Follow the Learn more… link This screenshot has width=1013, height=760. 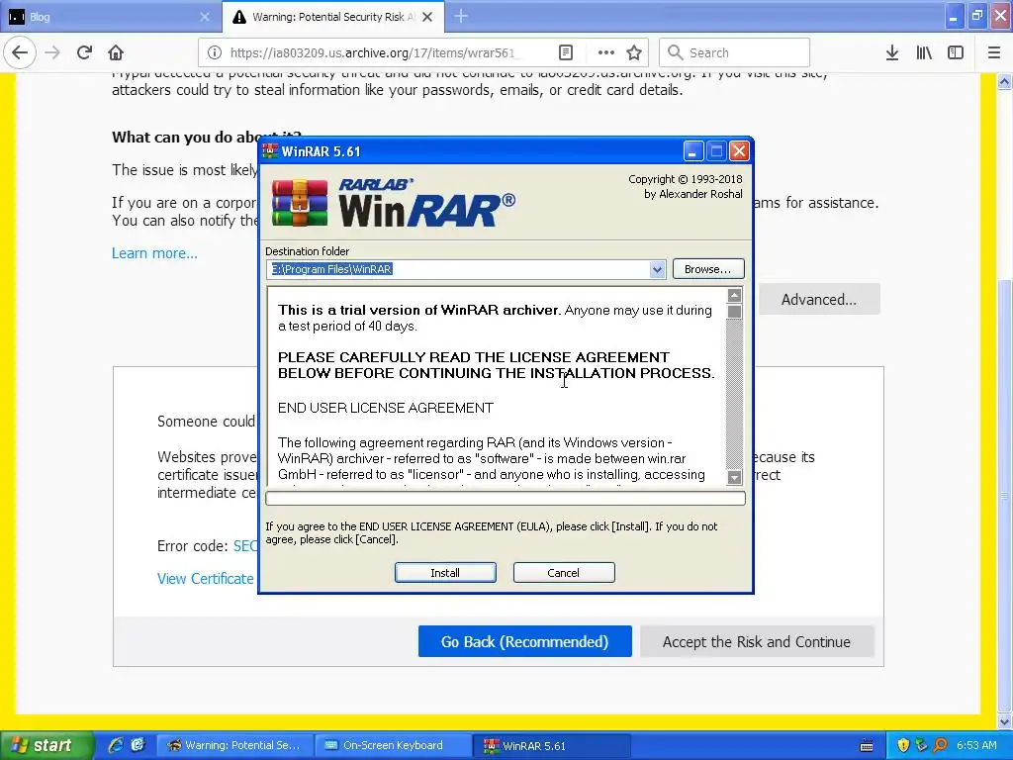(x=154, y=253)
